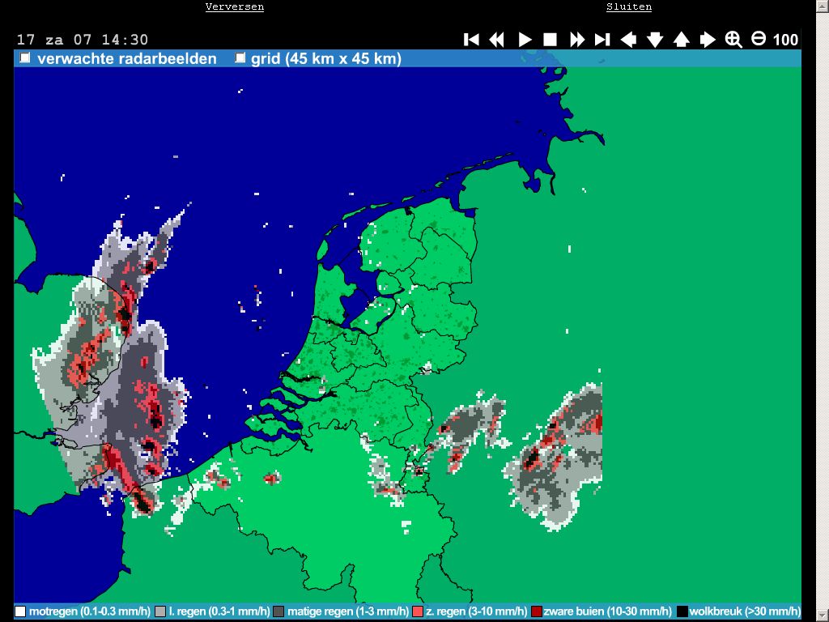This screenshot has height=622, width=829.
Task: Pan map up with arrow icon
Action: 681,40
